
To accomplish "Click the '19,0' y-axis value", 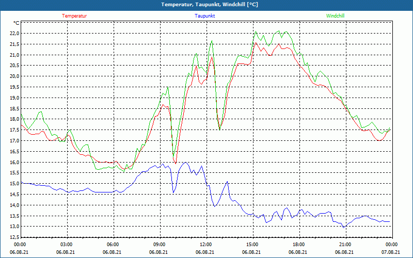I will click(x=14, y=98).
